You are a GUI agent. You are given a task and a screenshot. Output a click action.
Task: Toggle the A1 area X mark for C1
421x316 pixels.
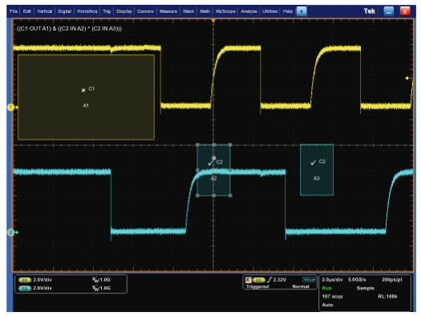pyautogui.click(x=83, y=90)
